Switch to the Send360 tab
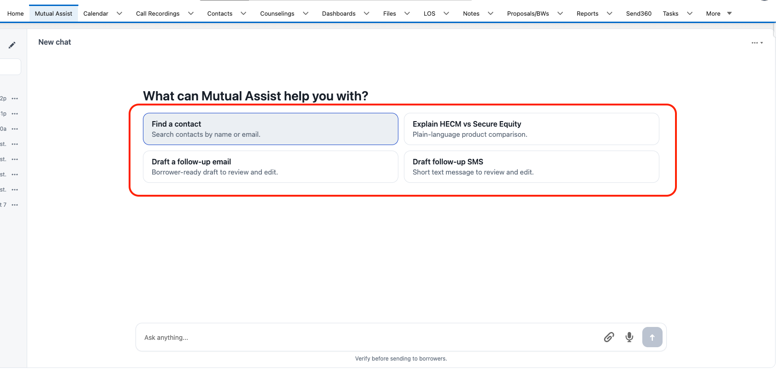Screen dimensions: 776x373 click(x=639, y=13)
